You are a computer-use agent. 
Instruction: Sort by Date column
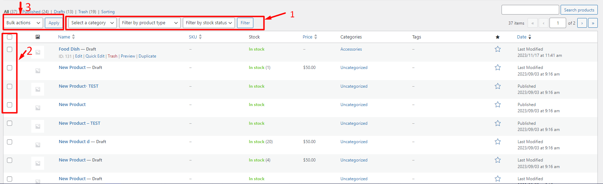coord(524,37)
